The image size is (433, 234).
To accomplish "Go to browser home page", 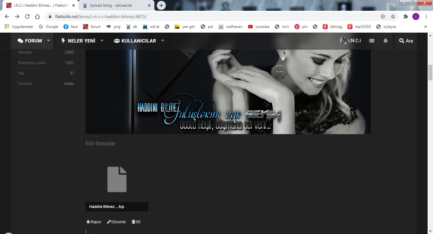I will 37,16.
